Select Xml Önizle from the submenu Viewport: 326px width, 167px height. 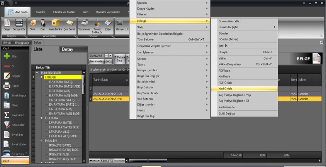[226, 89]
